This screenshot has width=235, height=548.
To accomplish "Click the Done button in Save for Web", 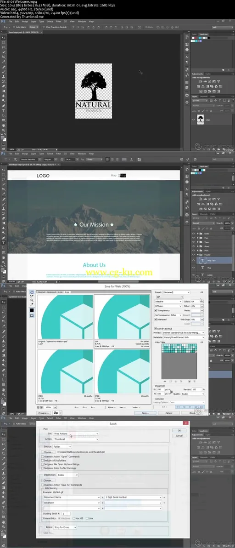I will (x=192, y=413).
